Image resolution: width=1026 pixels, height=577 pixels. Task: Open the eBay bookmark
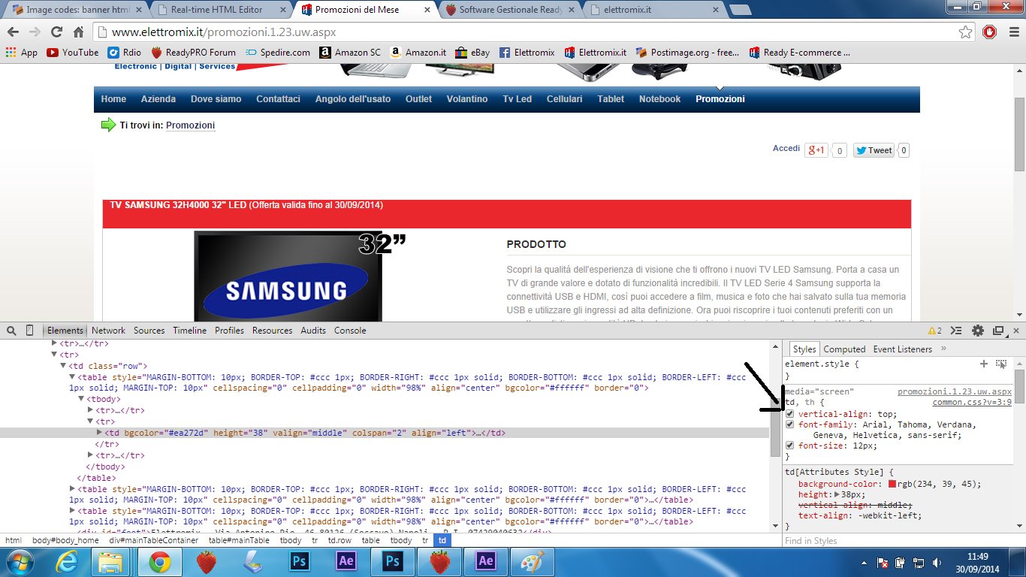pos(472,53)
